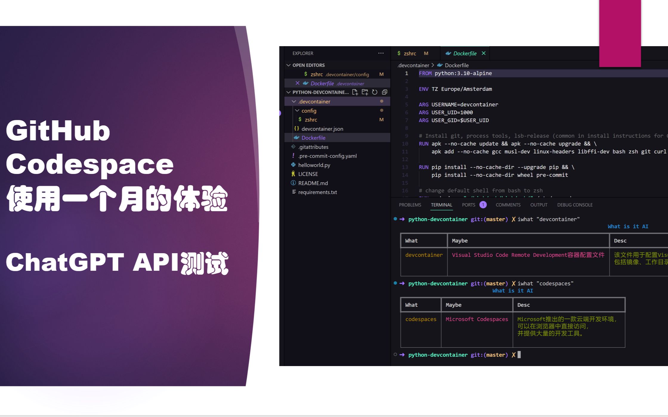This screenshot has width=668, height=417.
Task: Open Explorer more actions ellipsis menu
Action: tap(381, 53)
